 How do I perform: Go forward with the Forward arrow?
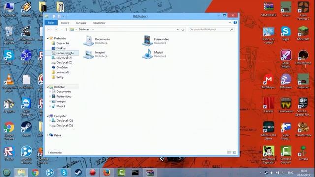click(56, 29)
